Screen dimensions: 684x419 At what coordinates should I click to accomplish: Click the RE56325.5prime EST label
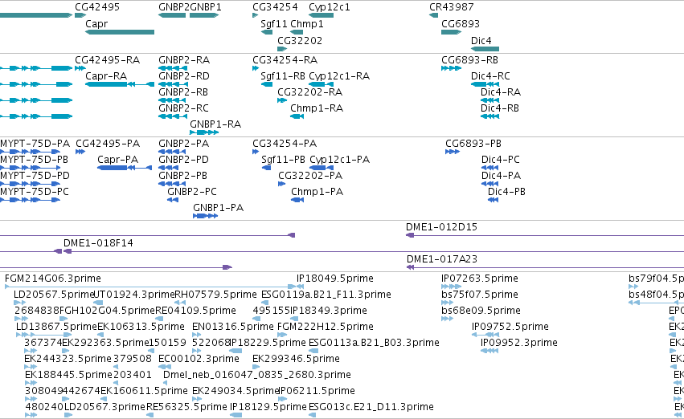tap(186, 407)
